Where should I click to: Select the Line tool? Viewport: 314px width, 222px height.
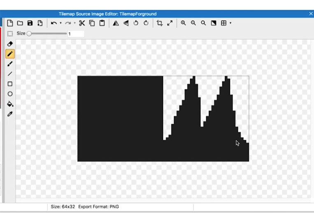point(10,74)
